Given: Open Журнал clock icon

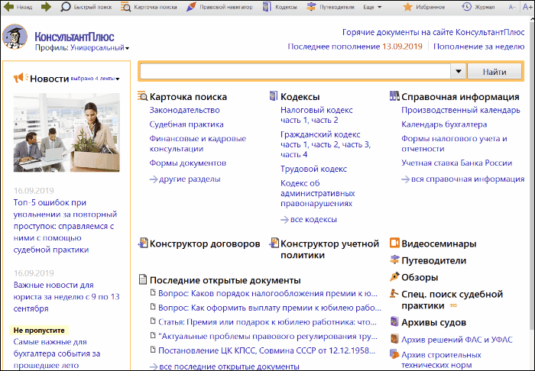Looking at the screenshot, I should [466, 7].
